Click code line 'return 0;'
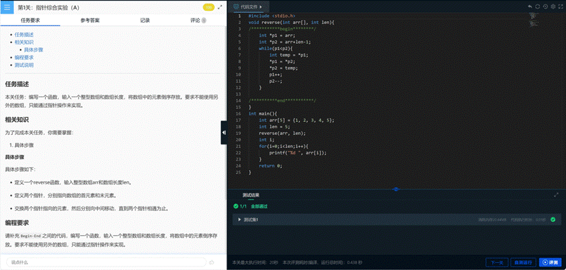566x270 pixels. [x=270, y=166]
